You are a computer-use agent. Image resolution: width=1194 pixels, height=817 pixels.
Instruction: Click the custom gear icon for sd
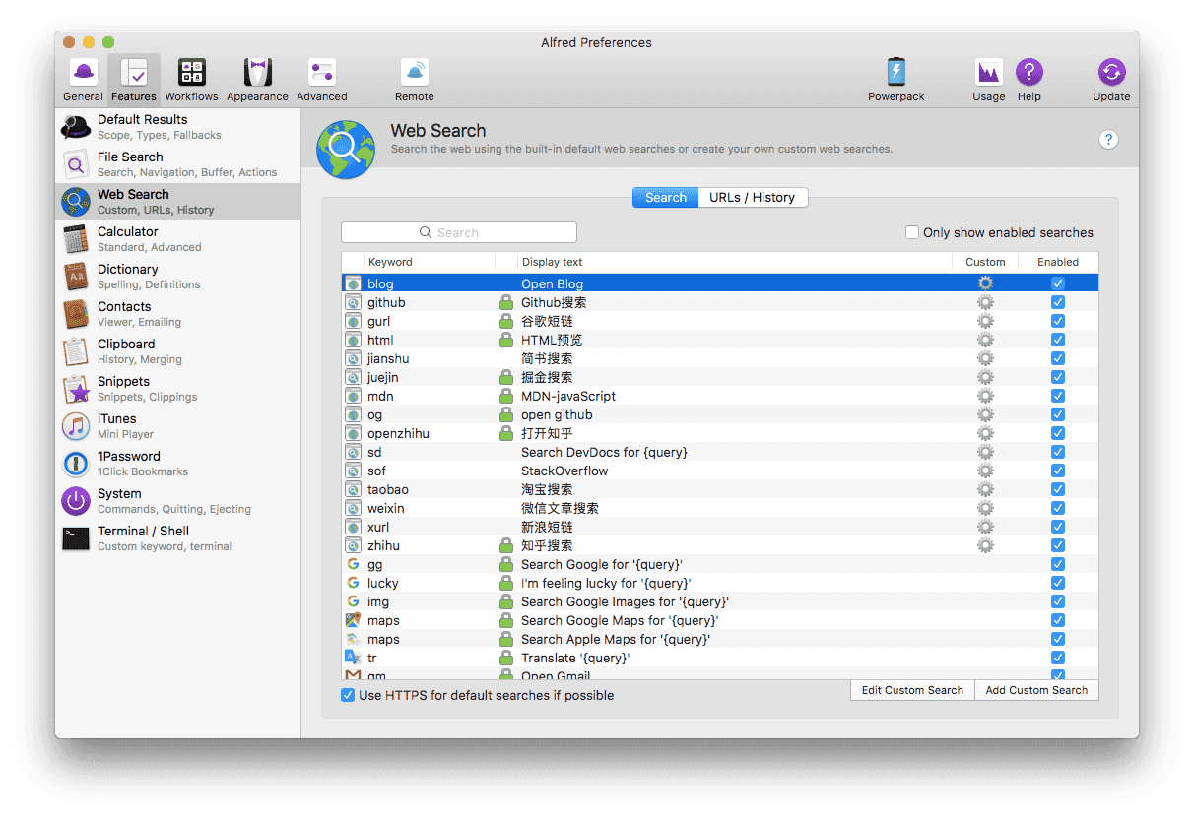985,452
